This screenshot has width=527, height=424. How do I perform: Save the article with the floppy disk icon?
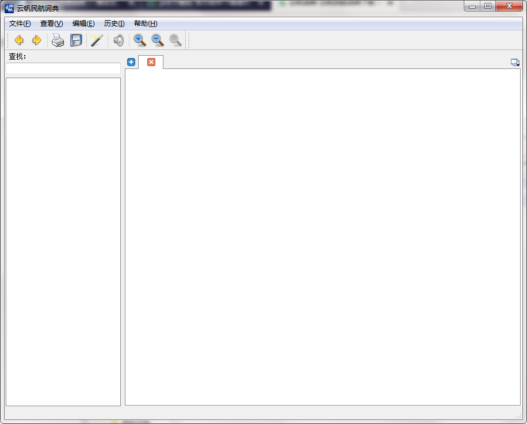click(76, 40)
